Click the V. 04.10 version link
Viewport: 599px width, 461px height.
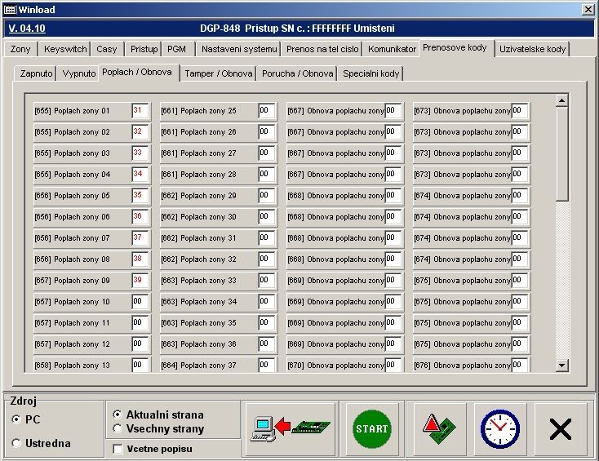[27, 29]
